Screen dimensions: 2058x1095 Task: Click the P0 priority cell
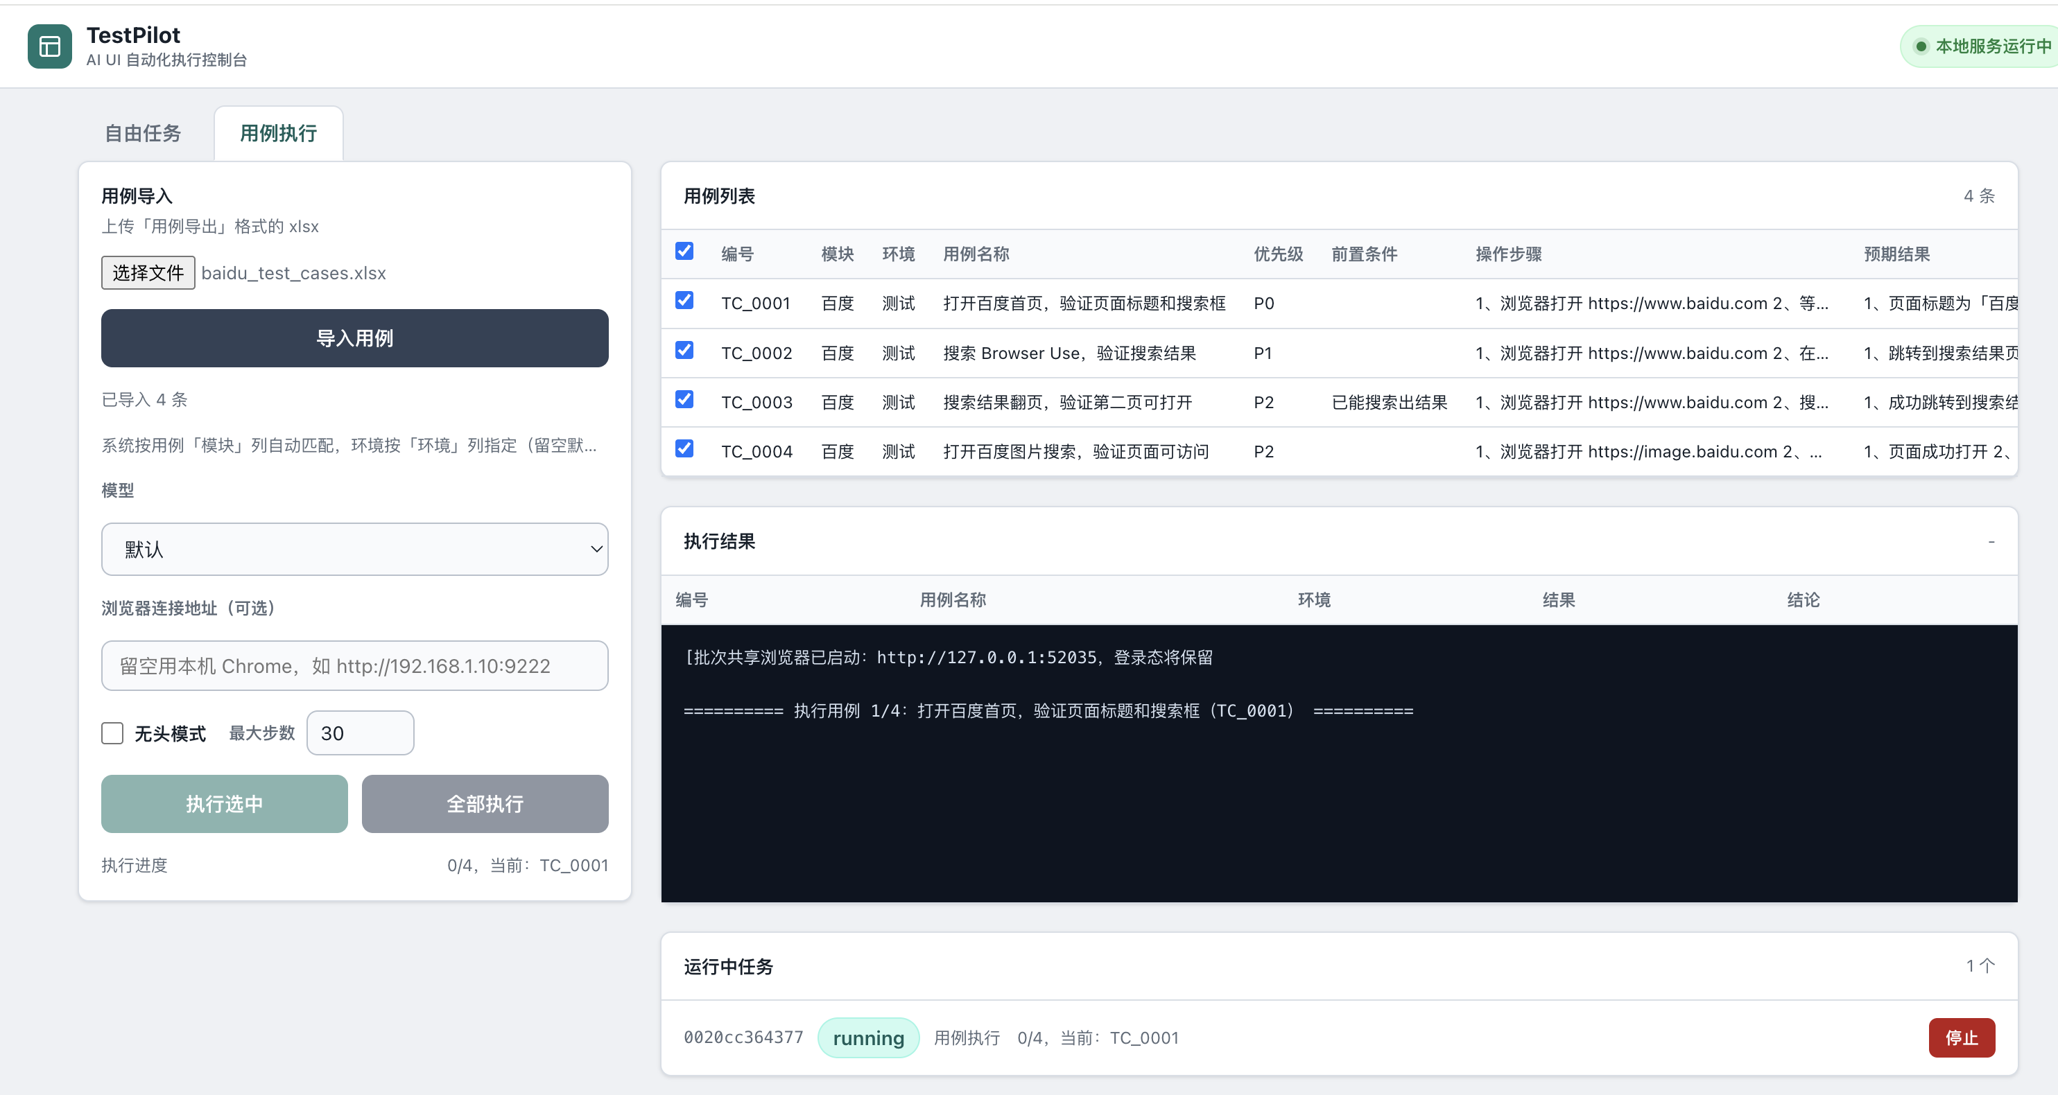pos(1264,304)
